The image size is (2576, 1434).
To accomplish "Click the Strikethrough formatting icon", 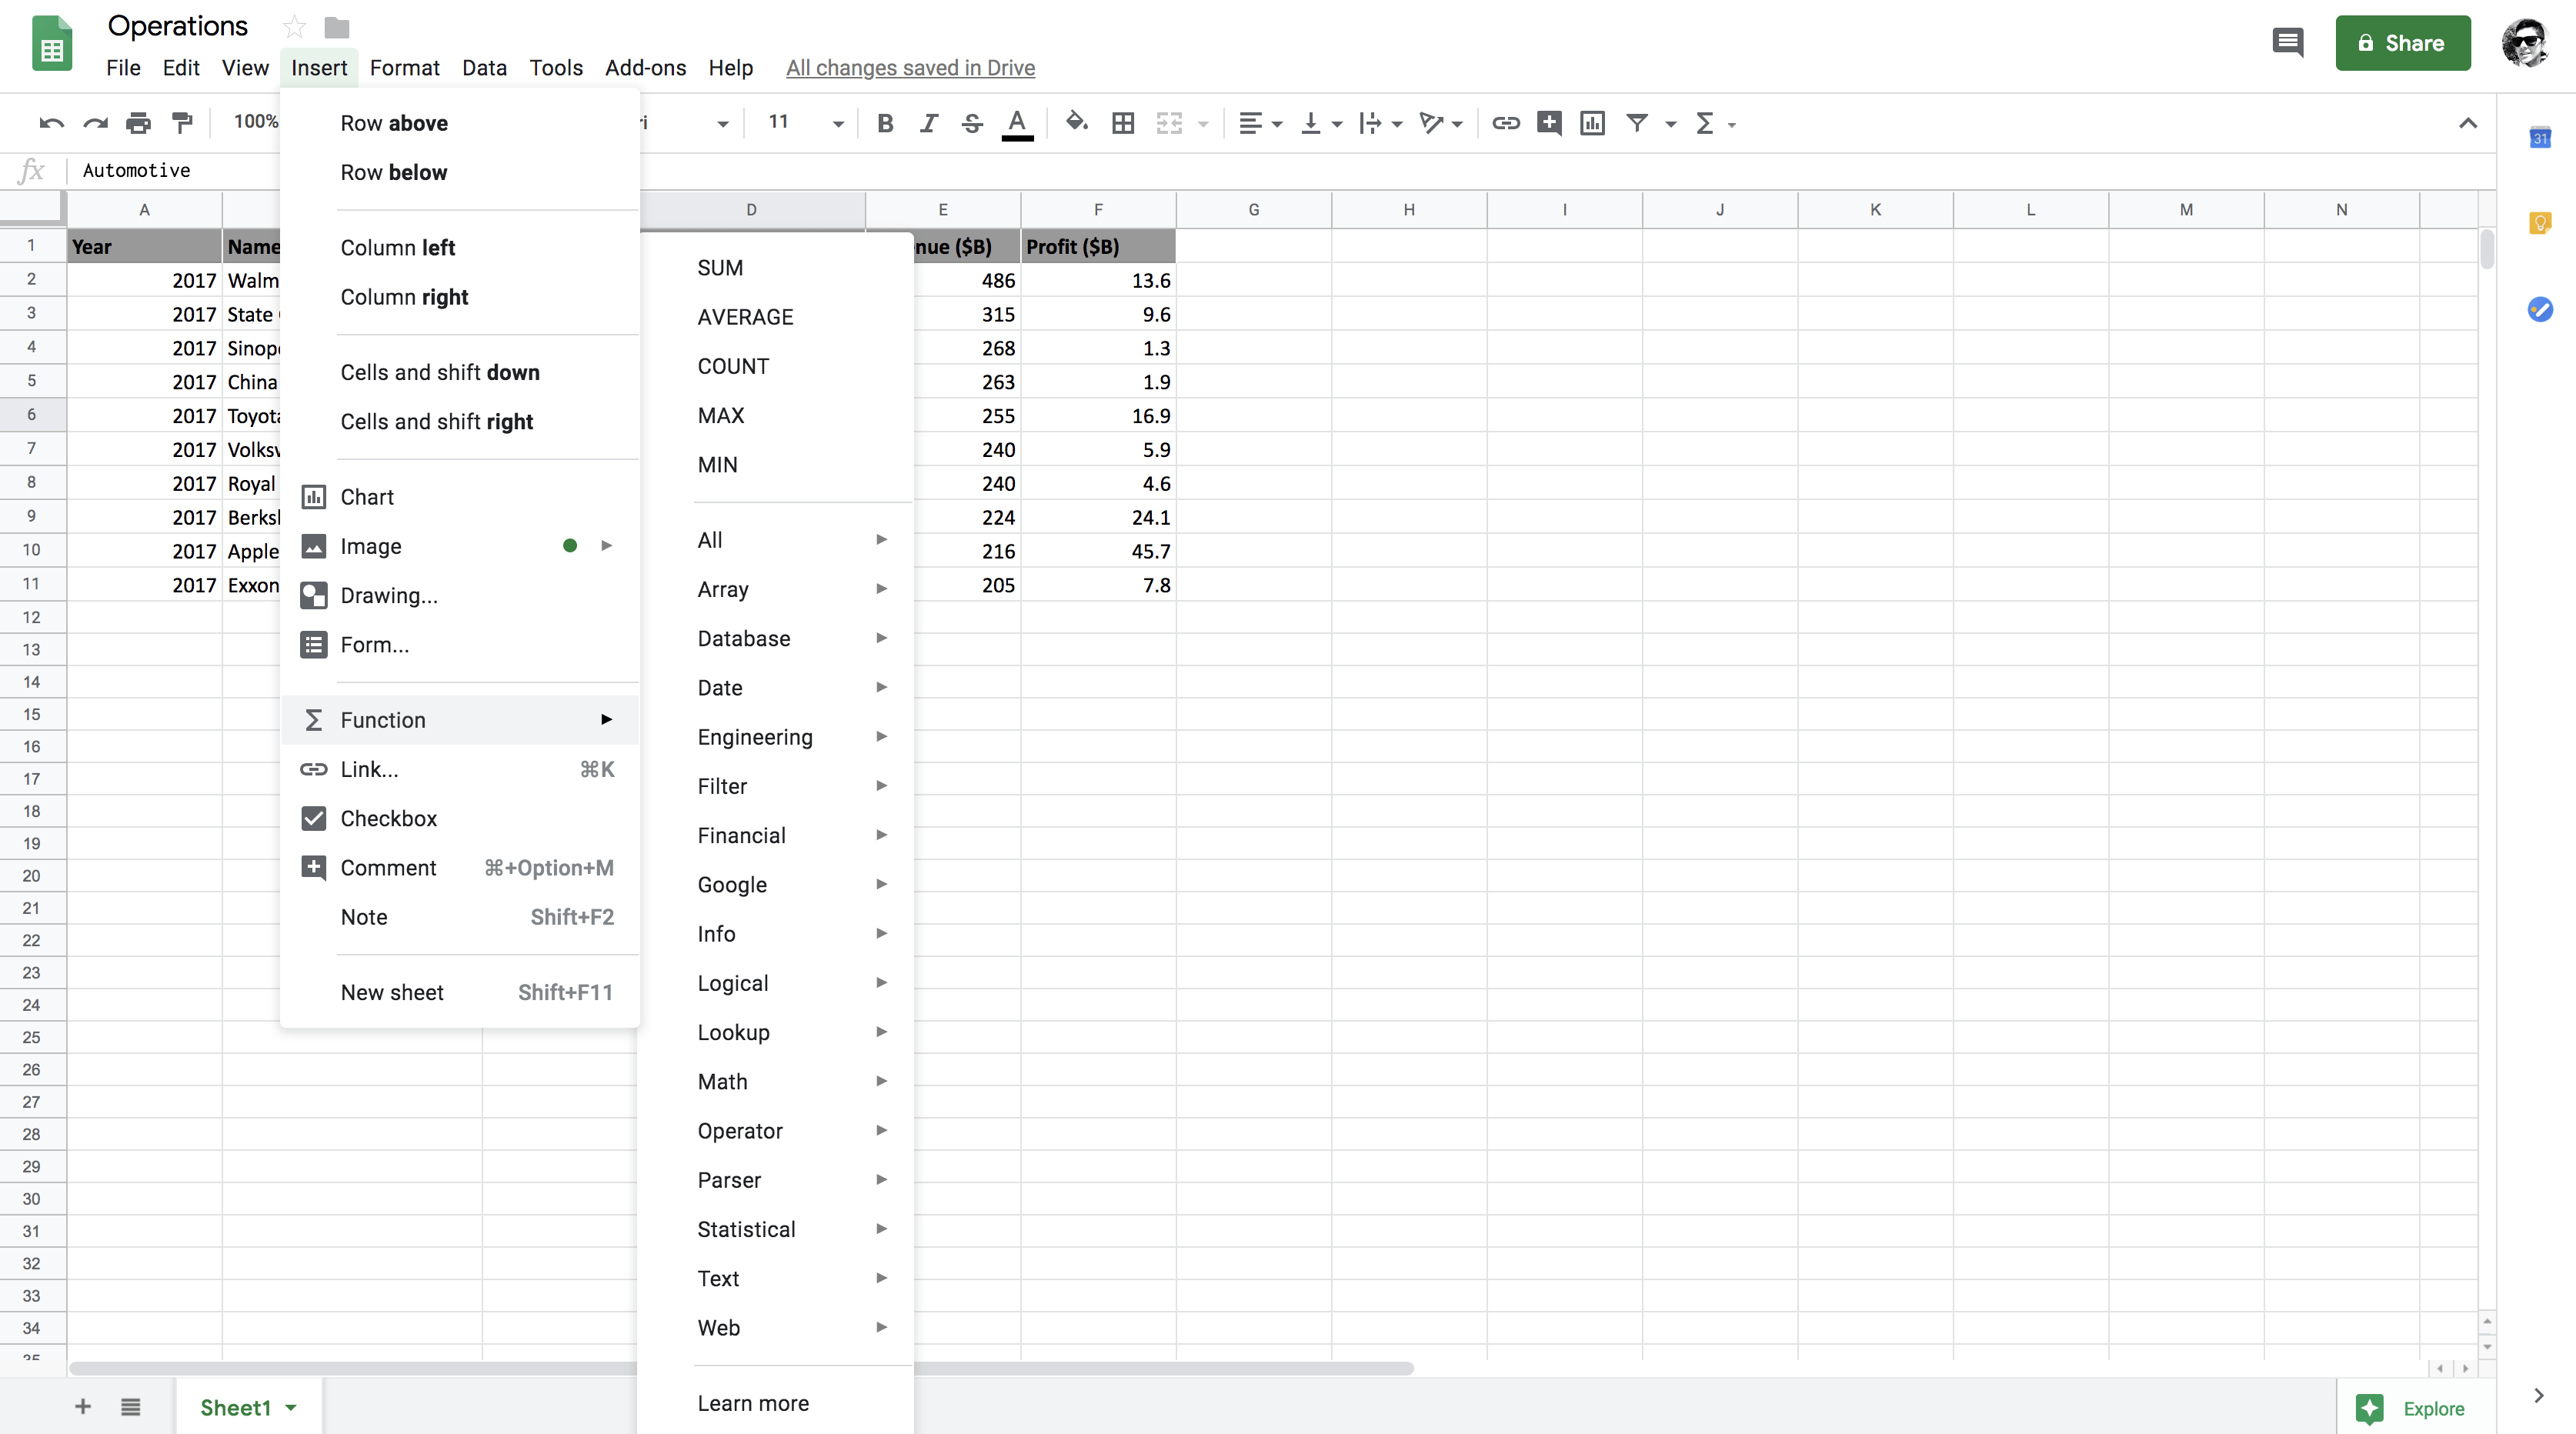I will (x=971, y=122).
